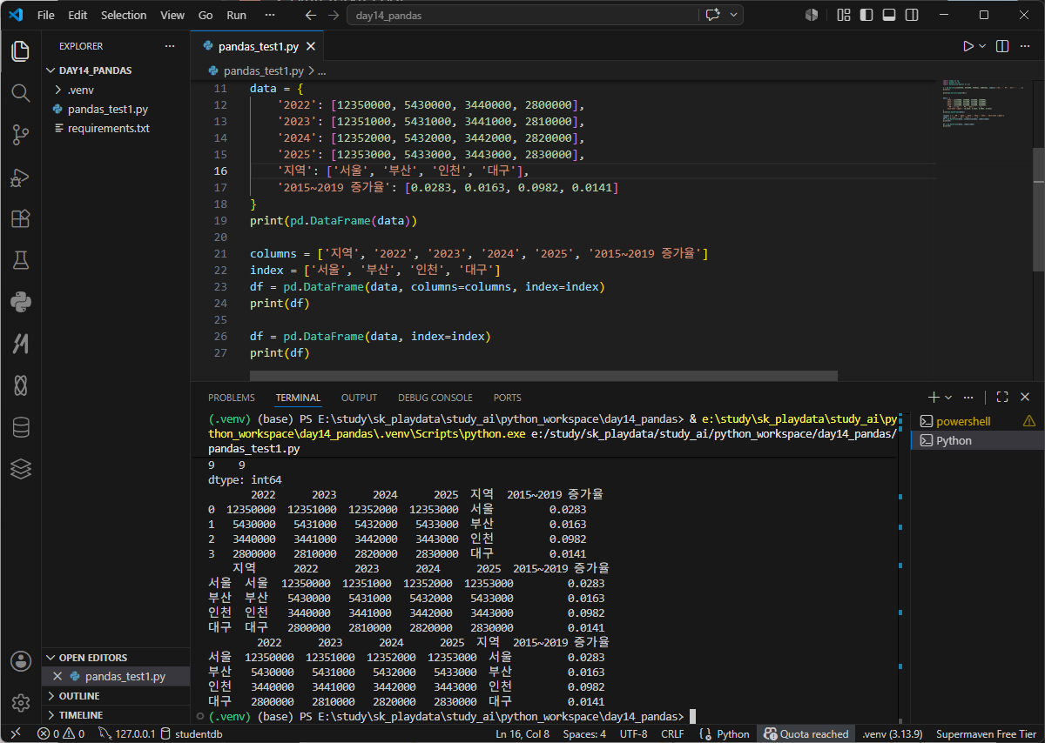The width and height of the screenshot is (1045, 743).
Task: Close the terminal panel
Action: pos(1025,397)
